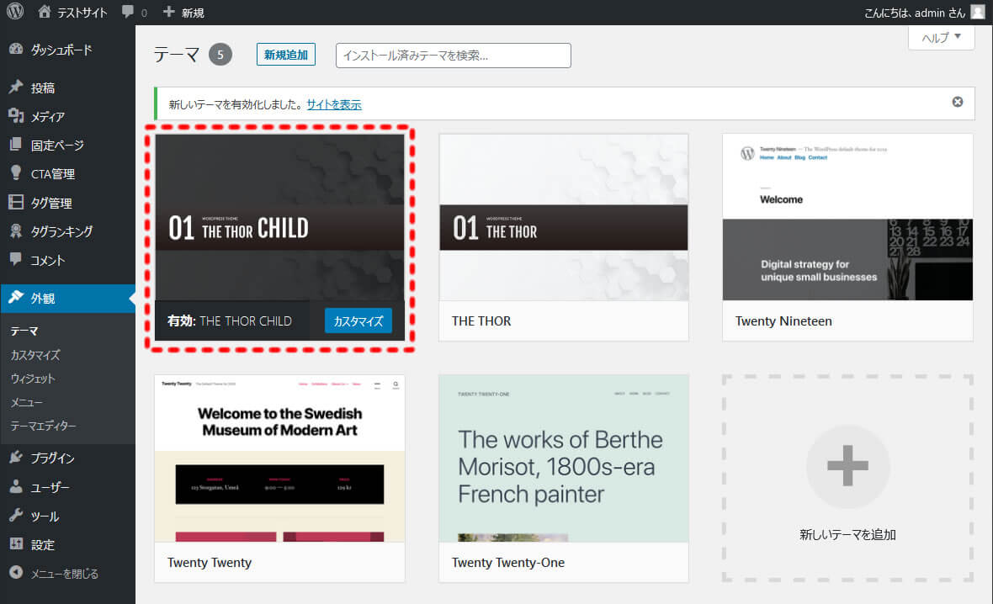Click 有効: THE THOR CHILD label
The image size is (993, 604).
[229, 321]
